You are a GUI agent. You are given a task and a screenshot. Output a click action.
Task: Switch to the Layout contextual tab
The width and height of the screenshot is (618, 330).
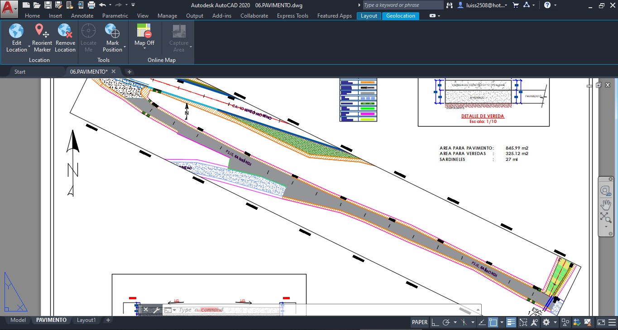[369, 16]
